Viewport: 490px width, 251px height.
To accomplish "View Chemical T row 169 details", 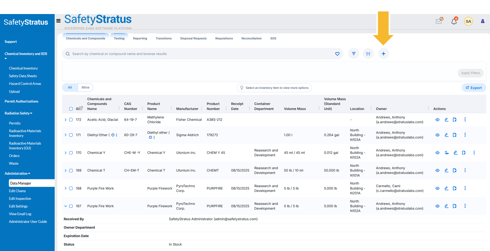I will pyautogui.click(x=438, y=171).
